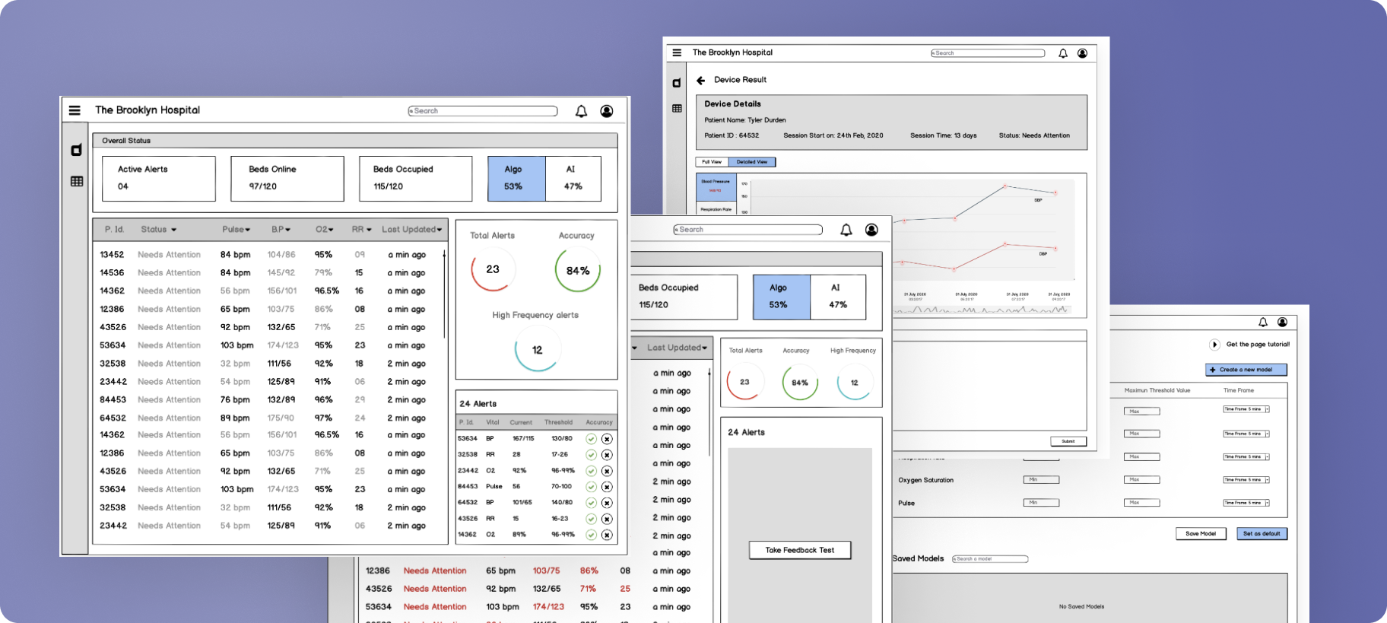1387x623 pixels.
Task: Click search field in Device Result window
Action: (x=988, y=53)
